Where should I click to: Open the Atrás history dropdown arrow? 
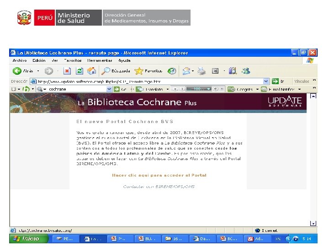click(x=38, y=71)
